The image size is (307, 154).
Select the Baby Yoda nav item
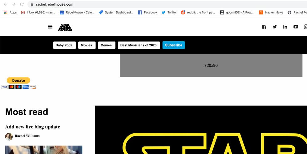[x=64, y=45]
